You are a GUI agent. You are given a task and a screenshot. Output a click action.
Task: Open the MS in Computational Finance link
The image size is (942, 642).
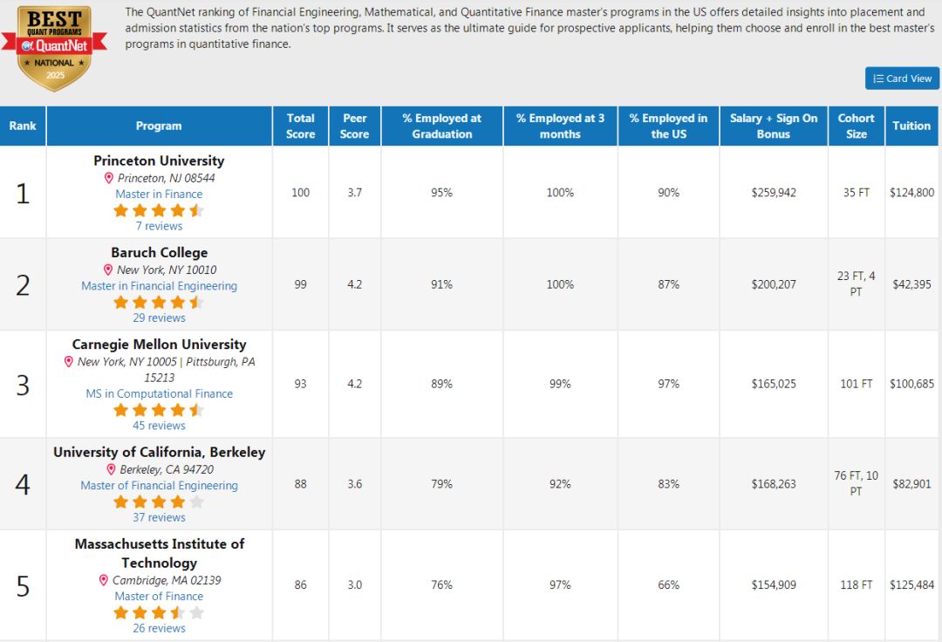click(159, 393)
